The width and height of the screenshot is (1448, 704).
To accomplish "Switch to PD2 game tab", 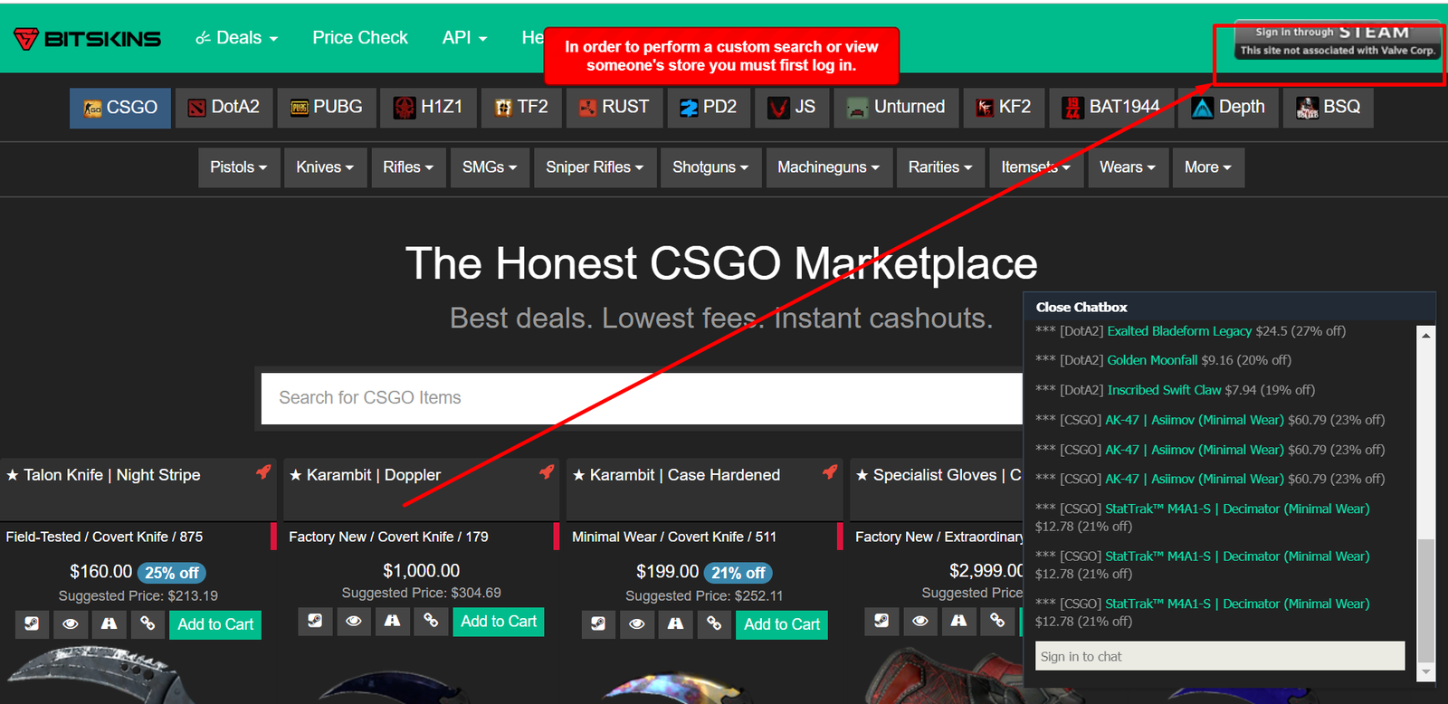I will click(709, 108).
